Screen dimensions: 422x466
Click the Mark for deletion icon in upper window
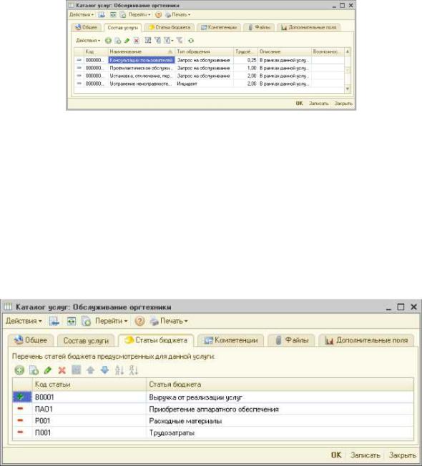click(x=137, y=41)
